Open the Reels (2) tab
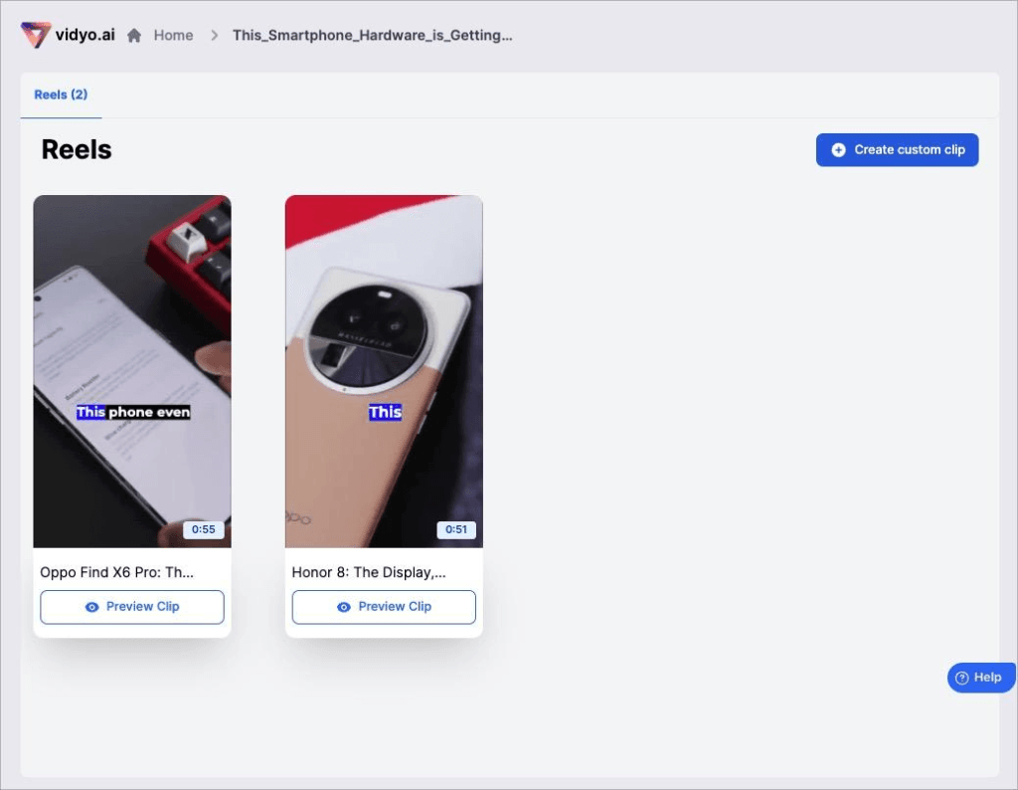The image size is (1018, 790). coord(61,95)
